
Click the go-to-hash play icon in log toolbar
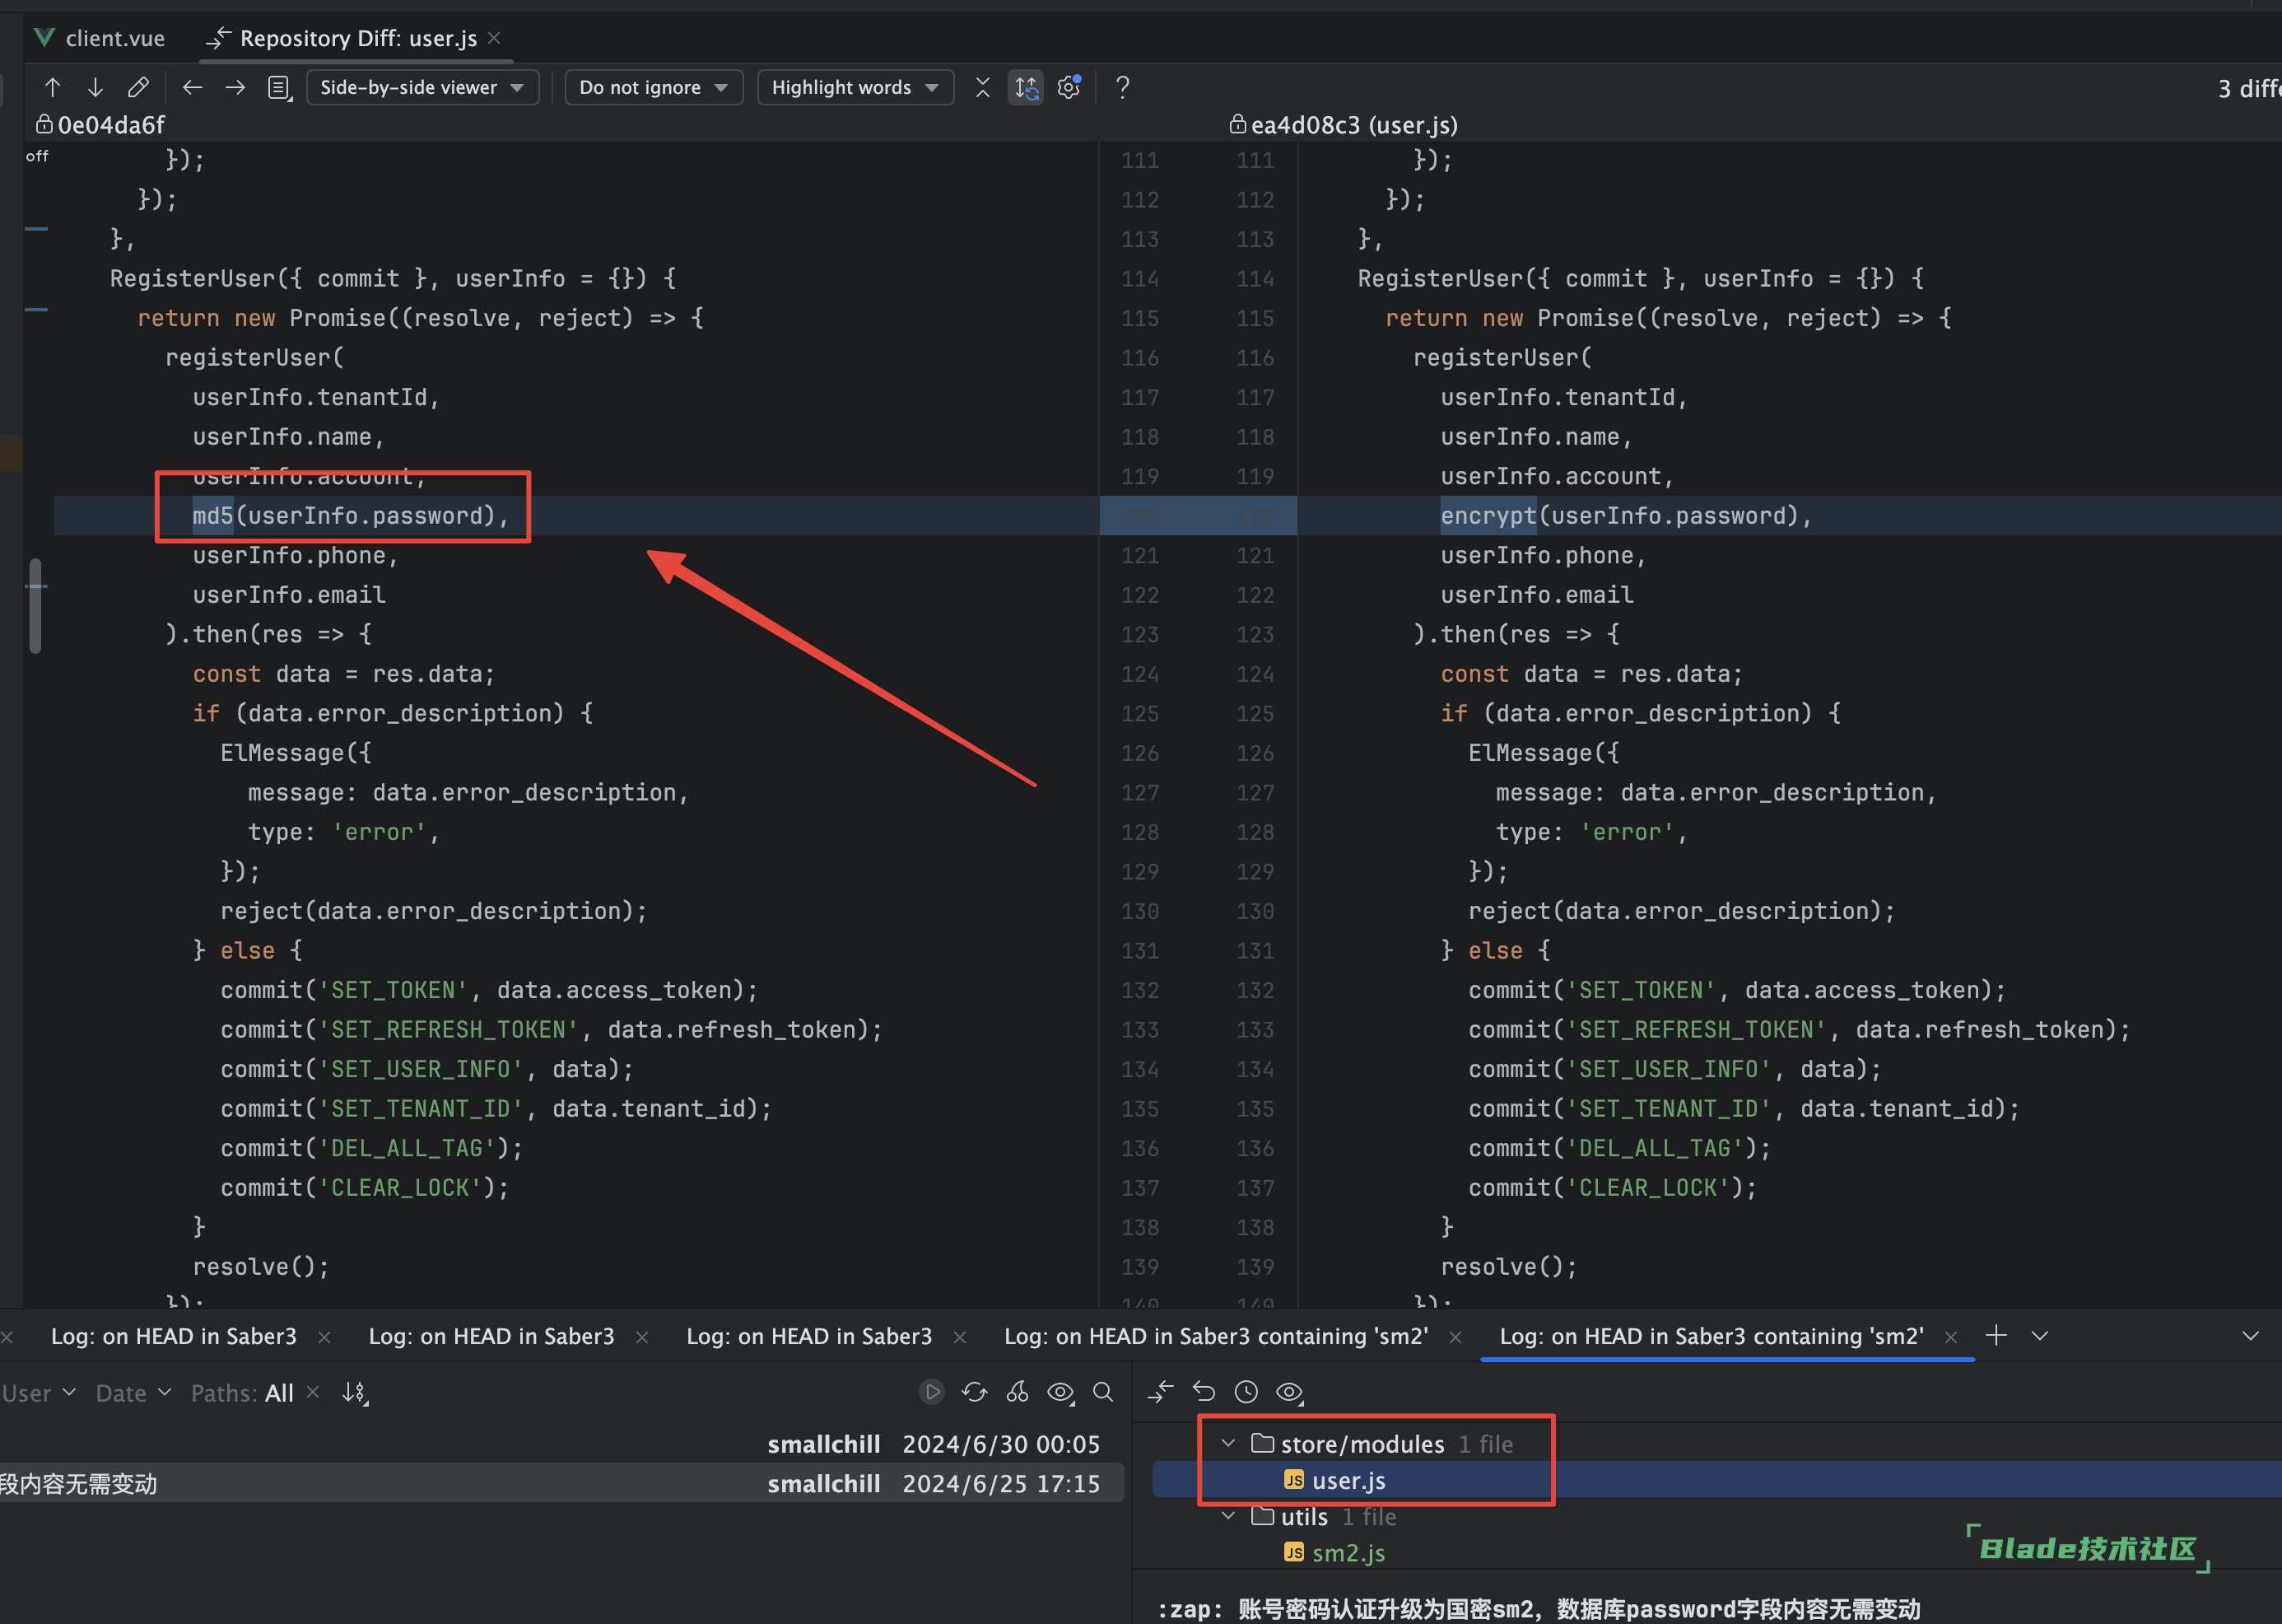[932, 1392]
